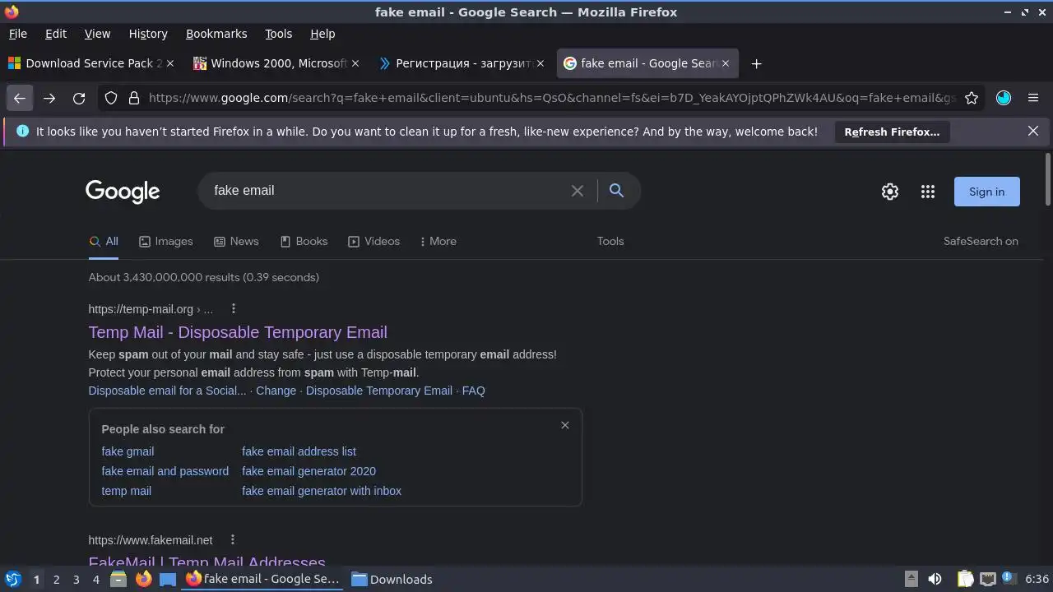
Task: Select the Images search tab
Action: coord(165,241)
